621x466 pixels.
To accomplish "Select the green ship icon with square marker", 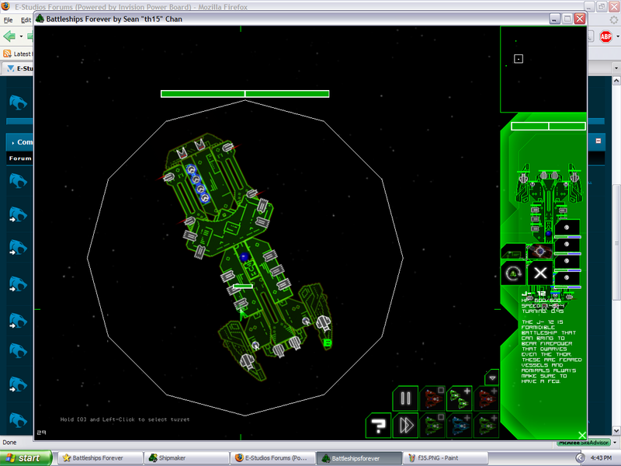I will coord(432,425).
